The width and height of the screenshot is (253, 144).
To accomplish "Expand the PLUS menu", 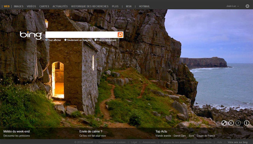I will tap(115, 6).
